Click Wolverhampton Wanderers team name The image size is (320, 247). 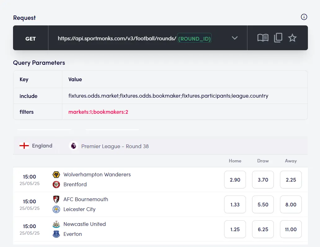click(x=97, y=174)
